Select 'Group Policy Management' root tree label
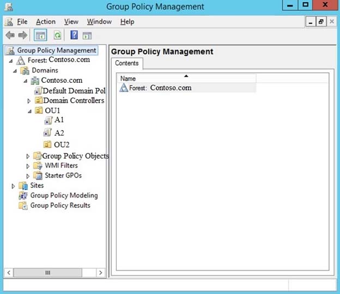 click(x=57, y=51)
